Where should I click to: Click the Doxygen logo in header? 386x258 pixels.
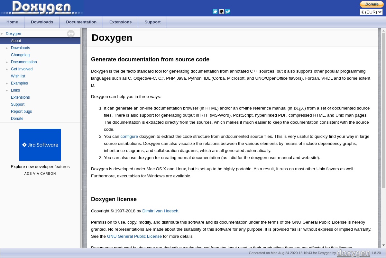click(41, 8)
